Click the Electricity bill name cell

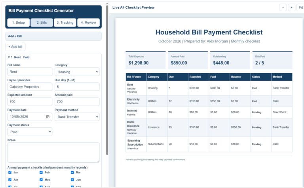pos(136,101)
